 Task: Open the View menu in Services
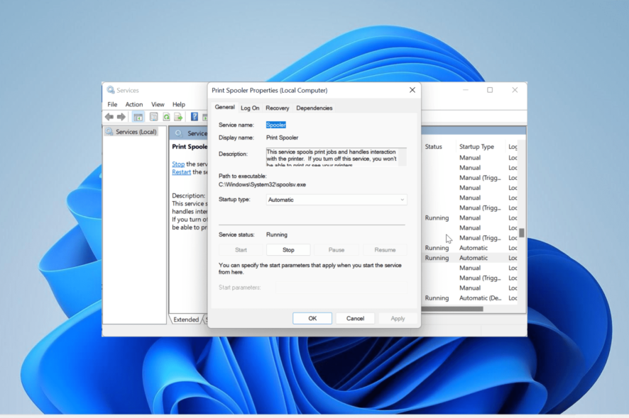point(158,105)
